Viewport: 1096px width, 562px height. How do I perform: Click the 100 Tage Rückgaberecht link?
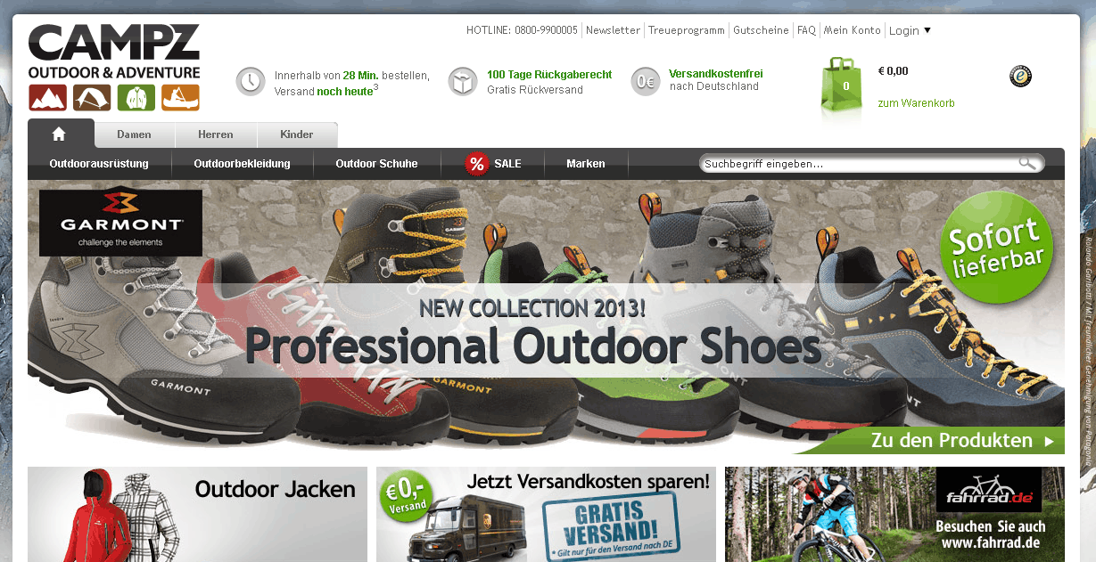click(549, 75)
